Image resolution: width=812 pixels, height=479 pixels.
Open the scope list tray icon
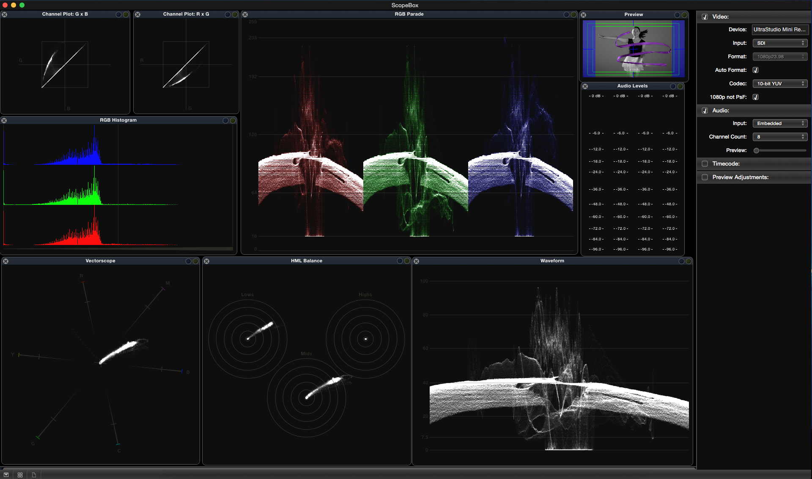6,475
